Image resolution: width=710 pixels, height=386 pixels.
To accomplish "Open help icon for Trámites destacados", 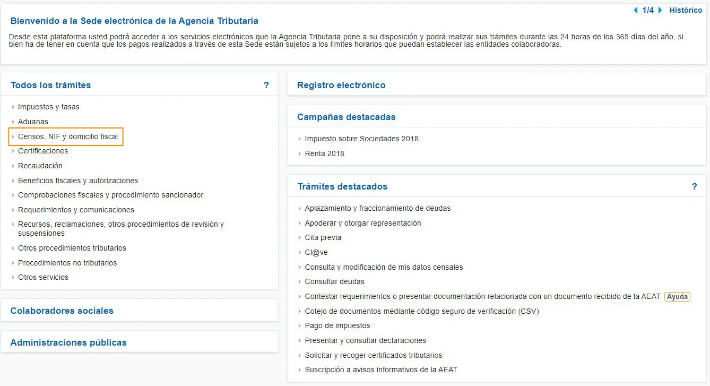I will (695, 186).
